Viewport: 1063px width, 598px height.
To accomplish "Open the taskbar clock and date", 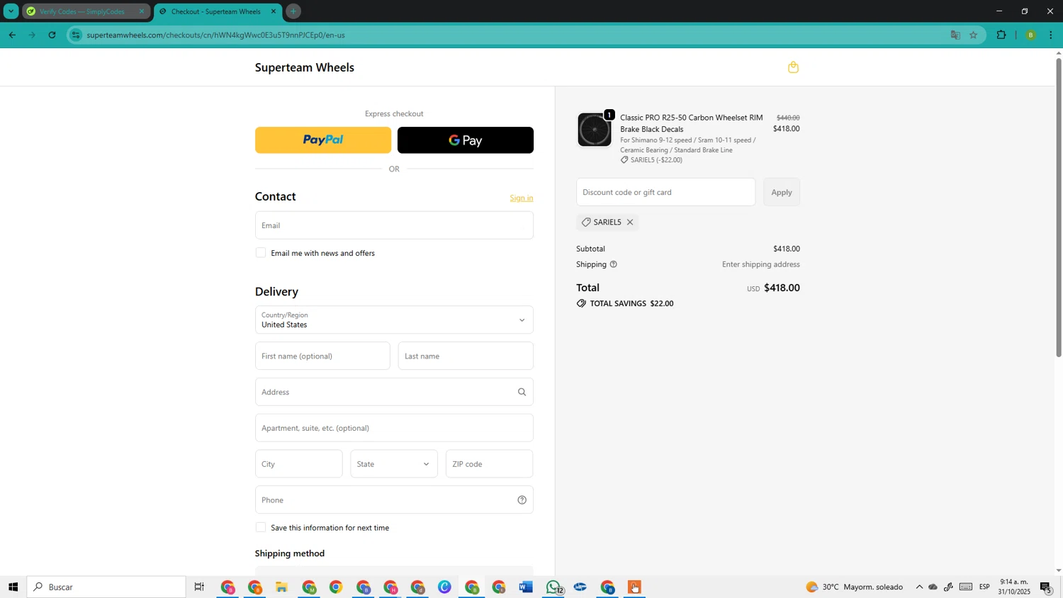I will (1014, 587).
